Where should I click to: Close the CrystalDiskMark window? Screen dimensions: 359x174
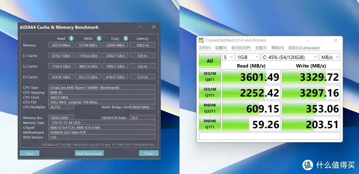click(x=336, y=40)
